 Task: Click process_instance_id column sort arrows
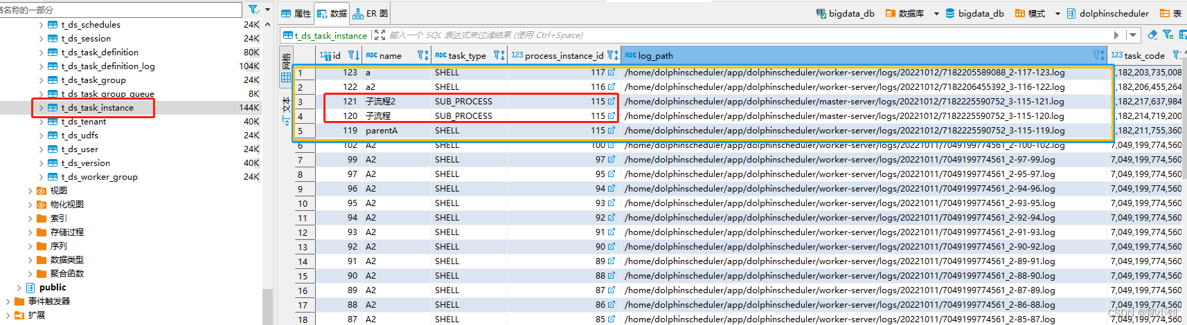(x=617, y=55)
